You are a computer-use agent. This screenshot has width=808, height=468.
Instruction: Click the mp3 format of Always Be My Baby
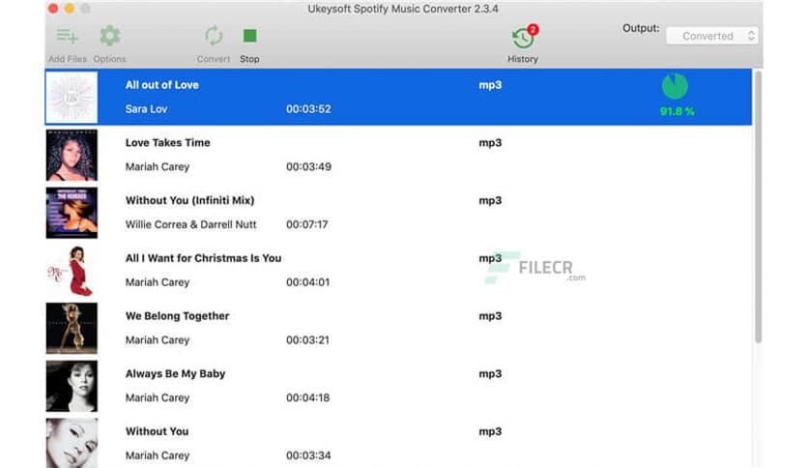point(490,373)
